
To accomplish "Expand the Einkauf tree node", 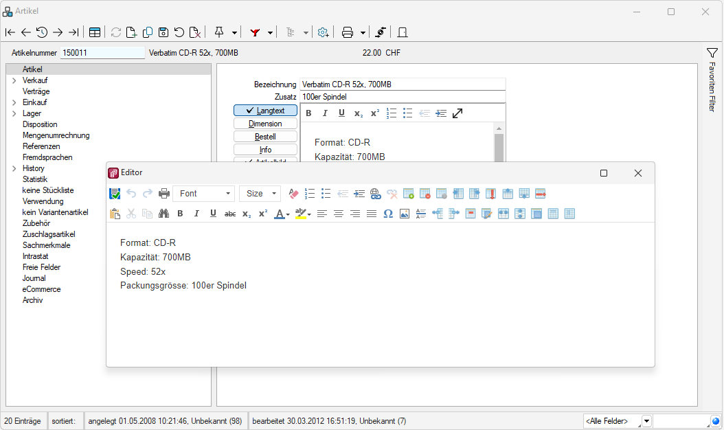I will point(14,102).
